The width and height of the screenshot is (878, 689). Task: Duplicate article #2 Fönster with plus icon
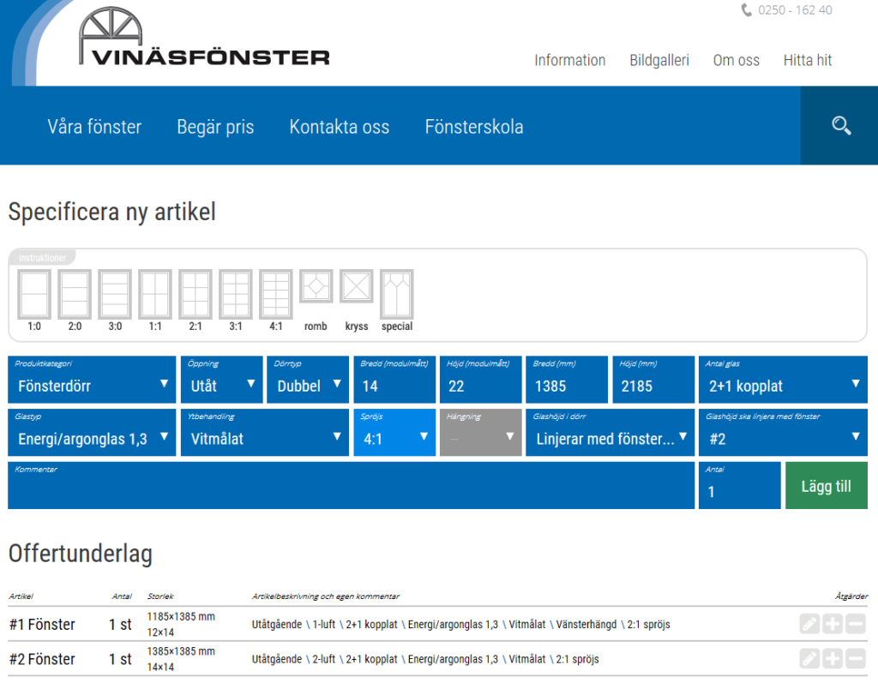tap(832, 658)
